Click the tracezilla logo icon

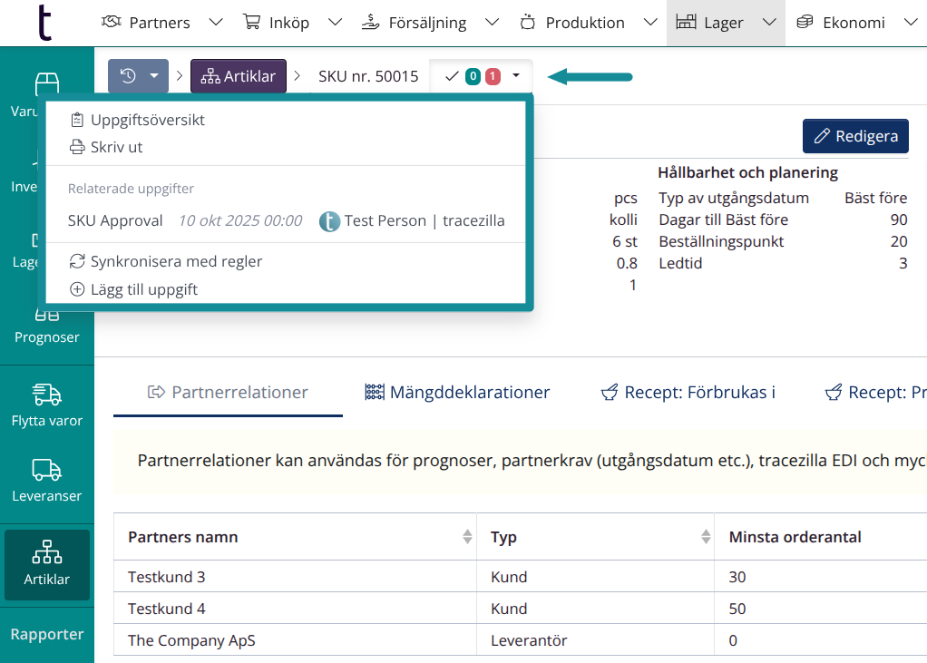pos(45,23)
